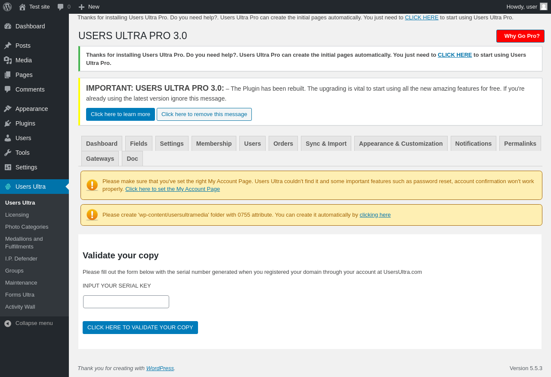Click the Users Ultra paperclip icon

click(8, 187)
